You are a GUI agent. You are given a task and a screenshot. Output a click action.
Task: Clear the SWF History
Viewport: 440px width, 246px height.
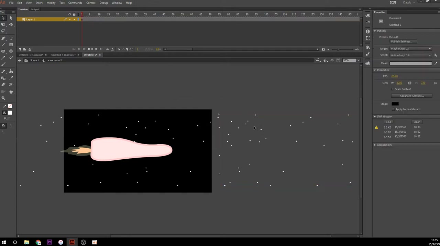pyautogui.click(x=417, y=122)
